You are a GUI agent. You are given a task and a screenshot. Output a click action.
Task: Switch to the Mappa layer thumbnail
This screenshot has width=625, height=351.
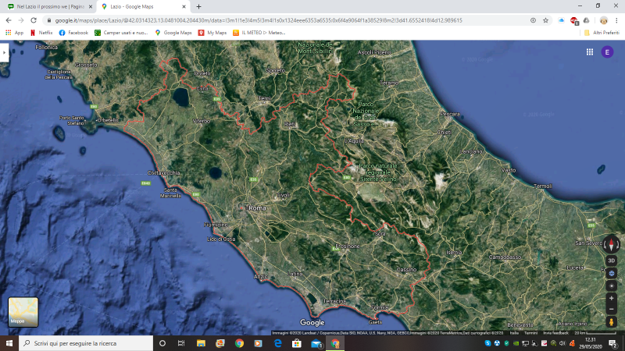[23, 312]
